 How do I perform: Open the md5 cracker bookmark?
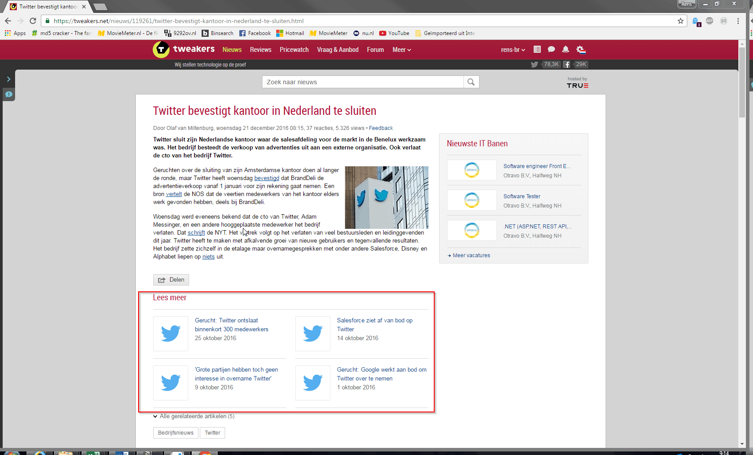(61, 33)
